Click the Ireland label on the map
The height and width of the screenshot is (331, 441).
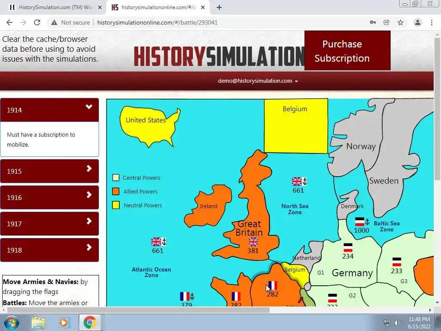tap(208, 206)
